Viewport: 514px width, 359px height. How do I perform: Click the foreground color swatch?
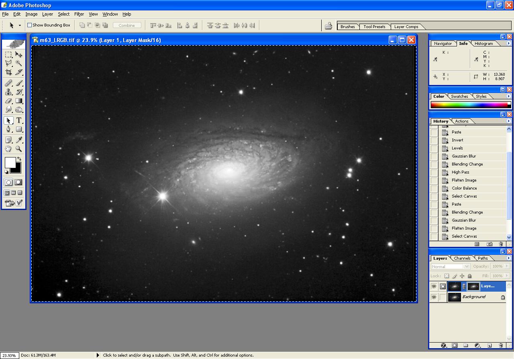(x=10, y=162)
